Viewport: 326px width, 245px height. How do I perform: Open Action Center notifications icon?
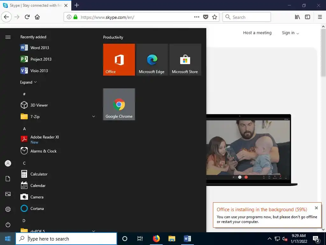[x=316, y=239]
